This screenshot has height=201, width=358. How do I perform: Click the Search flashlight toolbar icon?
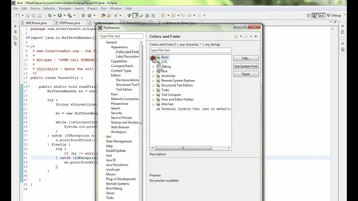(116, 16)
